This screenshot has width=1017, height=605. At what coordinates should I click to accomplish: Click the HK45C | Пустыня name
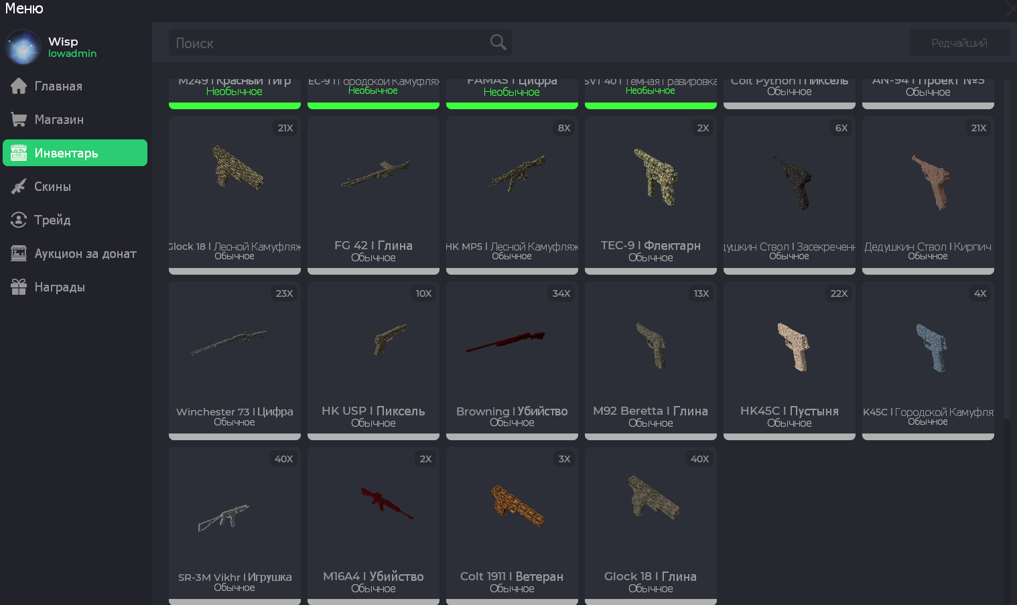click(x=789, y=411)
